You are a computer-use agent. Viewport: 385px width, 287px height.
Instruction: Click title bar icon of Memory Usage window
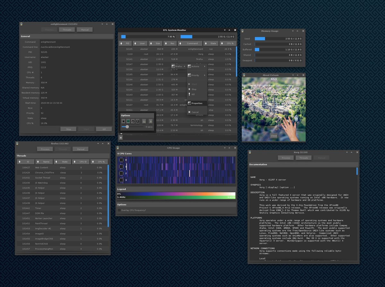[243, 31]
